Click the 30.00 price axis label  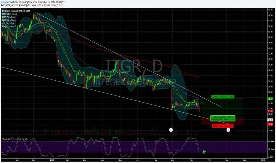pyautogui.click(x=270, y=87)
